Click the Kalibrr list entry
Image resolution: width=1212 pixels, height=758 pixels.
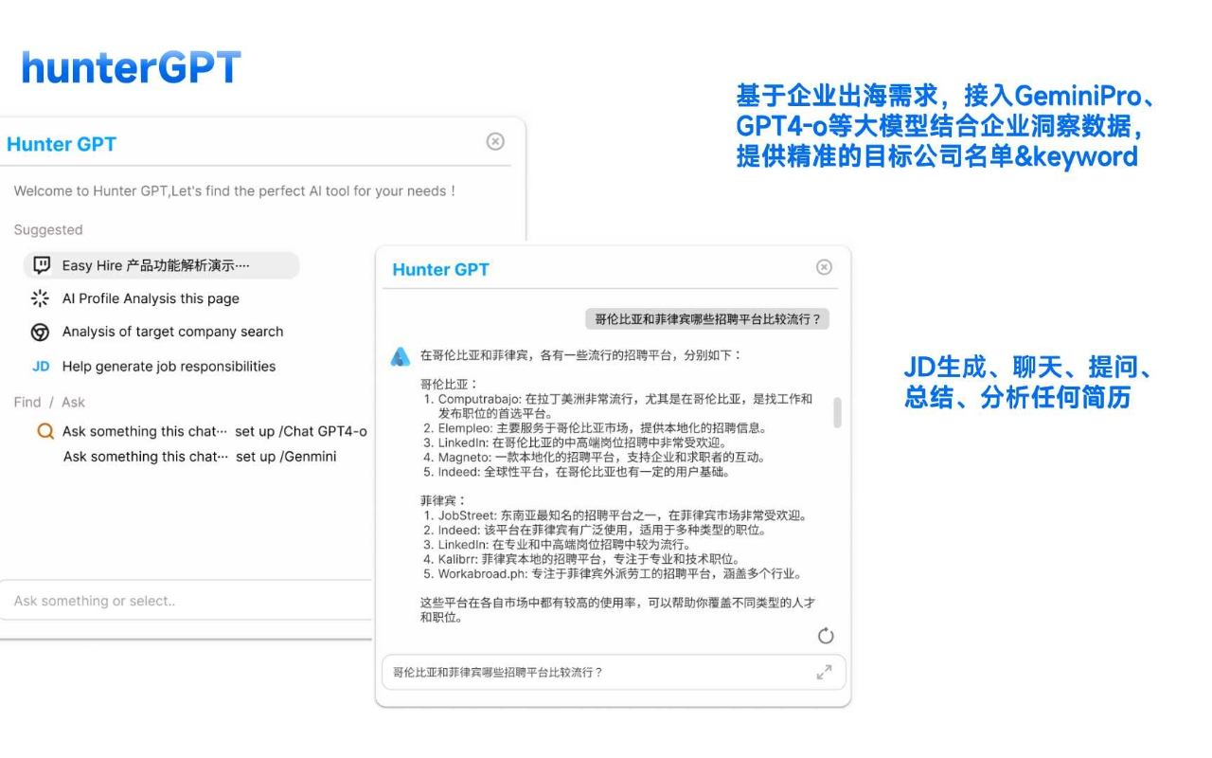click(x=581, y=559)
